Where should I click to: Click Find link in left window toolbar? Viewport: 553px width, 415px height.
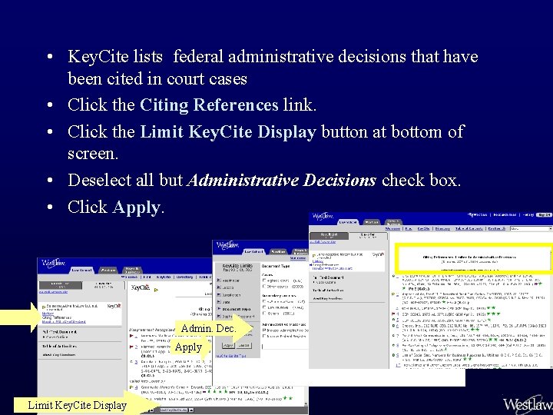(x=147, y=277)
